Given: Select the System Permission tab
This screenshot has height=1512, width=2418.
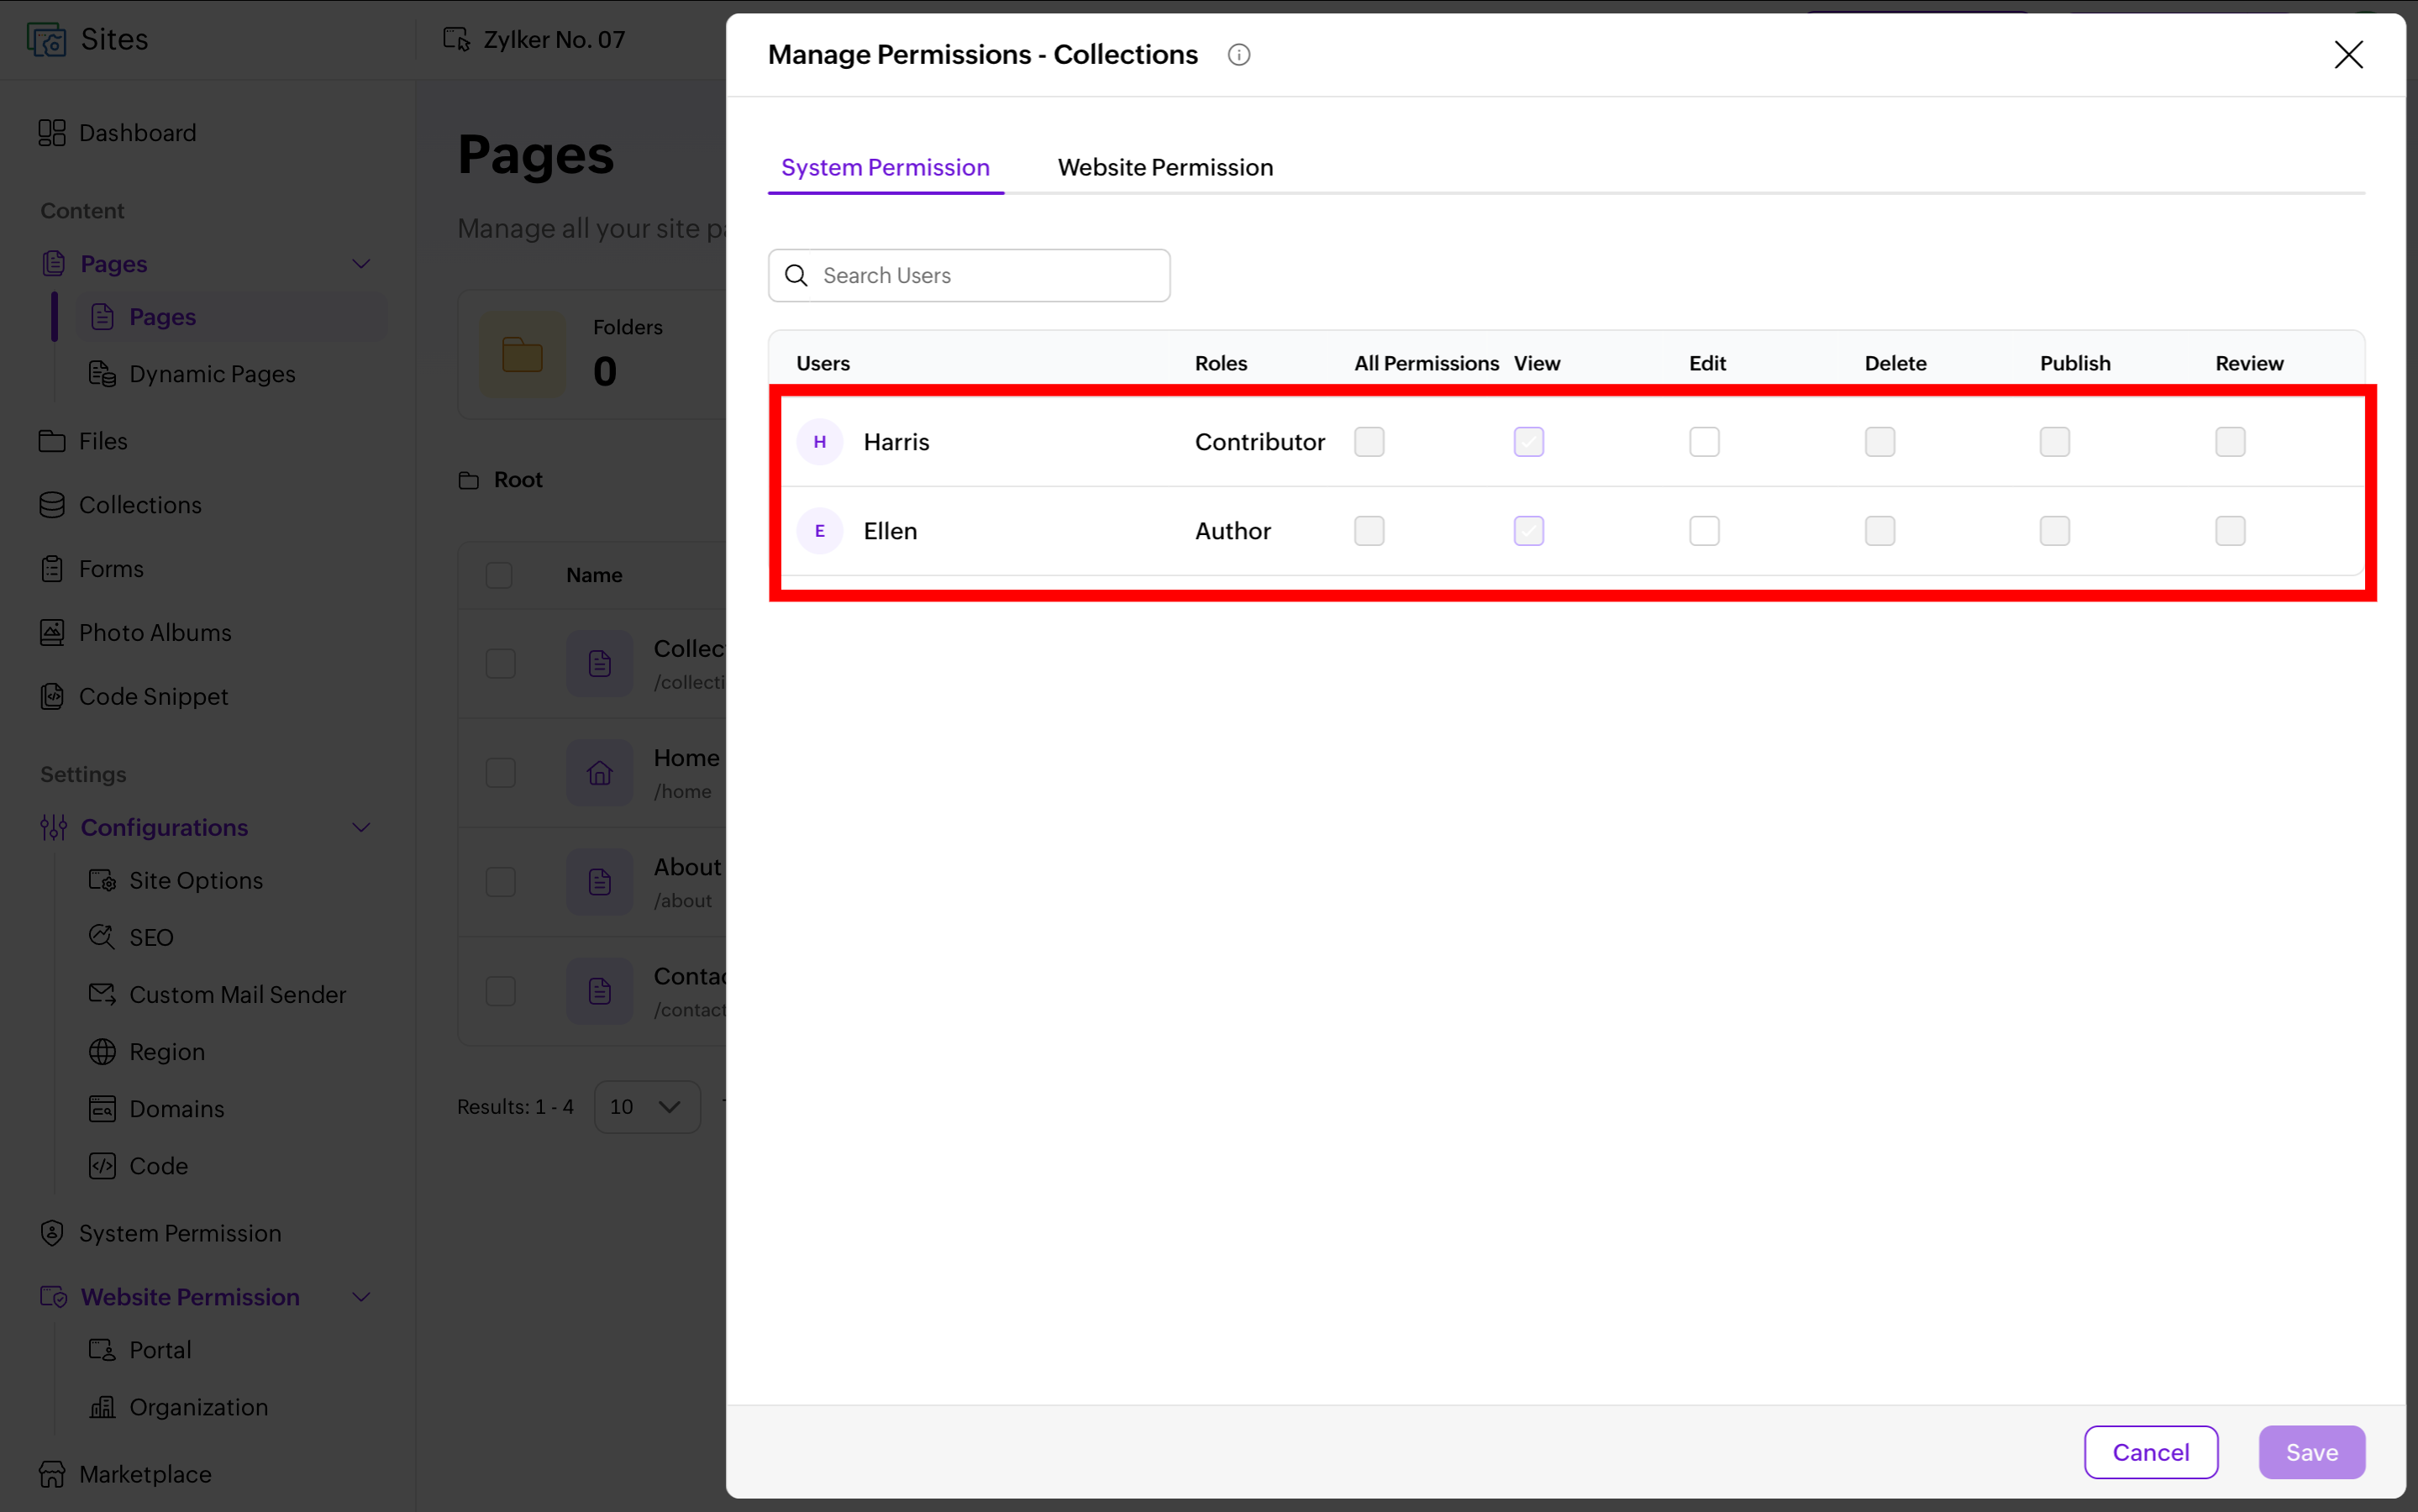Looking at the screenshot, I should (885, 167).
